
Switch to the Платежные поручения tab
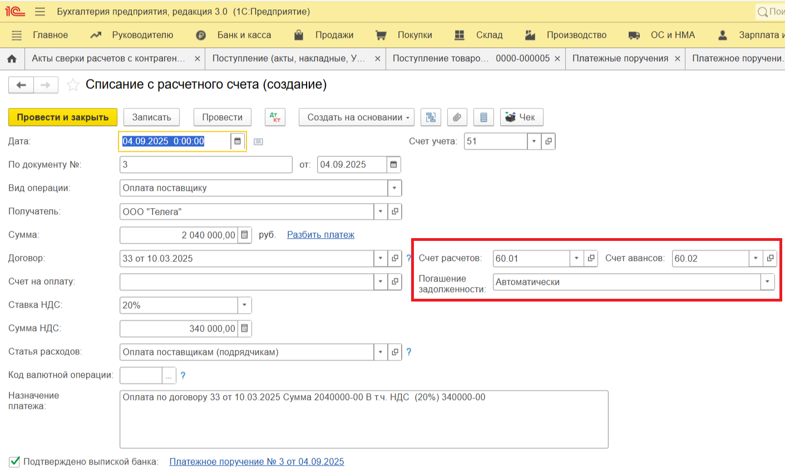[x=620, y=58]
